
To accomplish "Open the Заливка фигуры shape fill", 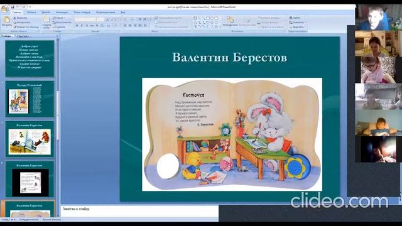I will (269, 18).
